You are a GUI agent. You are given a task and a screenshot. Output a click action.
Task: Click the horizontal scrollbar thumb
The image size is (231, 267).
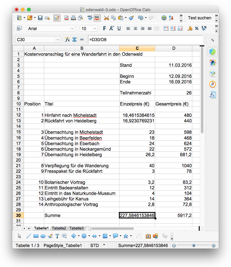pyautogui.click(x=112, y=229)
